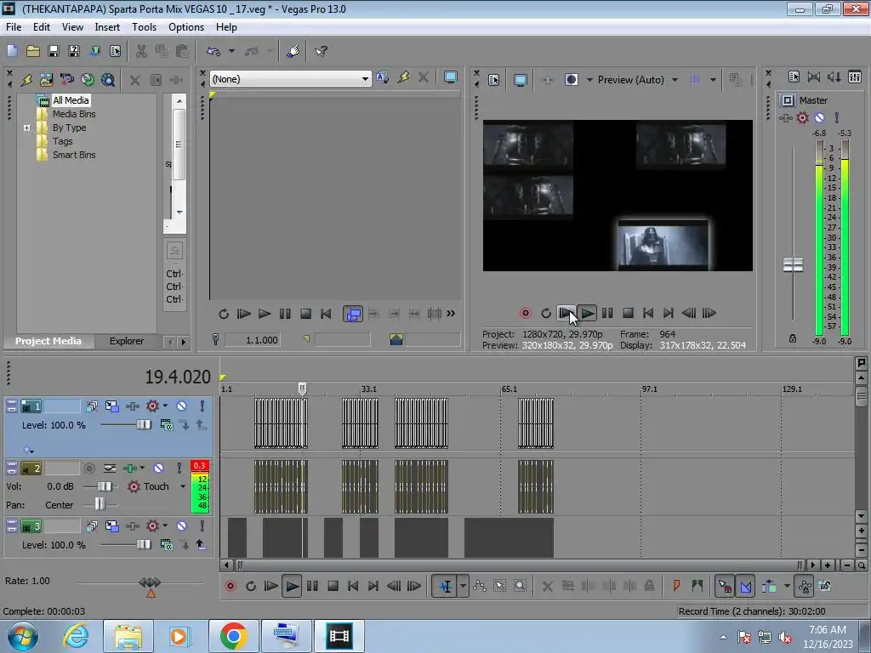Open the (None) trimmer media dropdown
The width and height of the screenshot is (871, 653).
pyautogui.click(x=365, y=79)
